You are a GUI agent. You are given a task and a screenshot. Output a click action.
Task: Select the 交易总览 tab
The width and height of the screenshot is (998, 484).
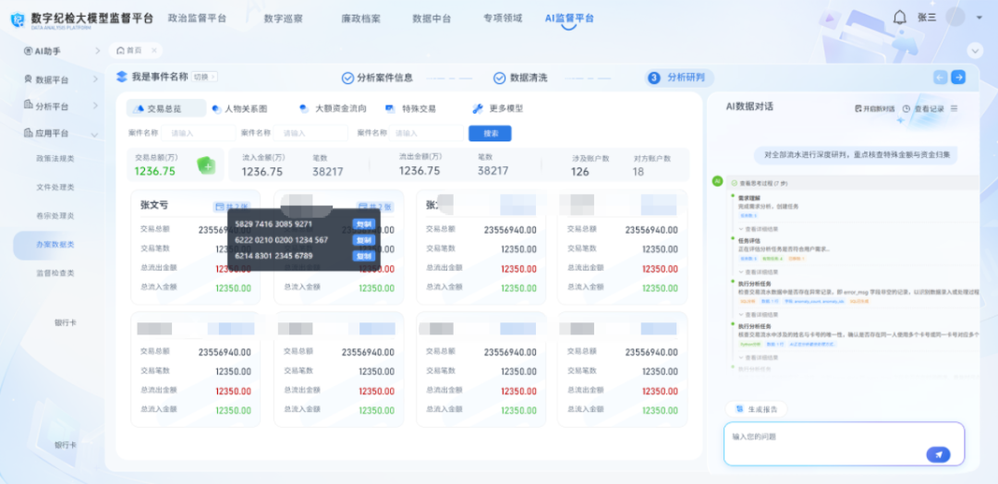click(165, 109)
